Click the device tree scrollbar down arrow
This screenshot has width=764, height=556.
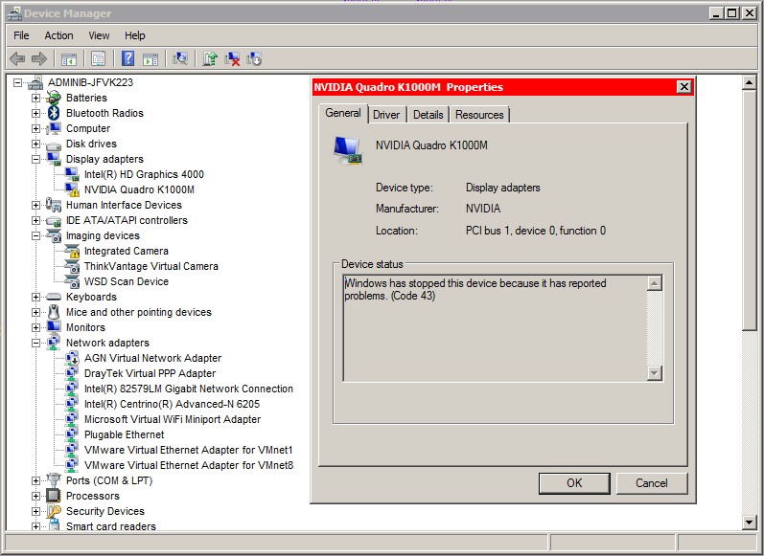click(749, 523)
